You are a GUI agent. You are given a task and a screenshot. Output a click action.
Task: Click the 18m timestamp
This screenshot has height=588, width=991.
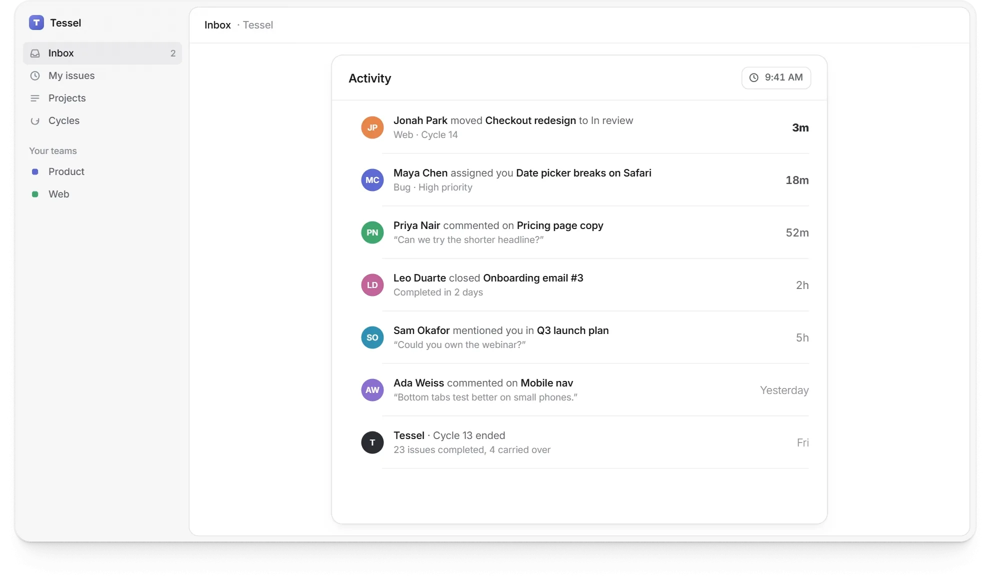click(797, 180)
